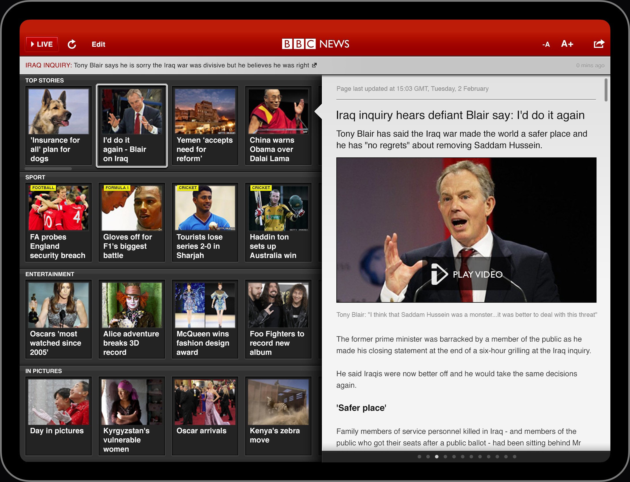Increase text size with A+
The image size is (630, 482).
[x=567, y=44]
